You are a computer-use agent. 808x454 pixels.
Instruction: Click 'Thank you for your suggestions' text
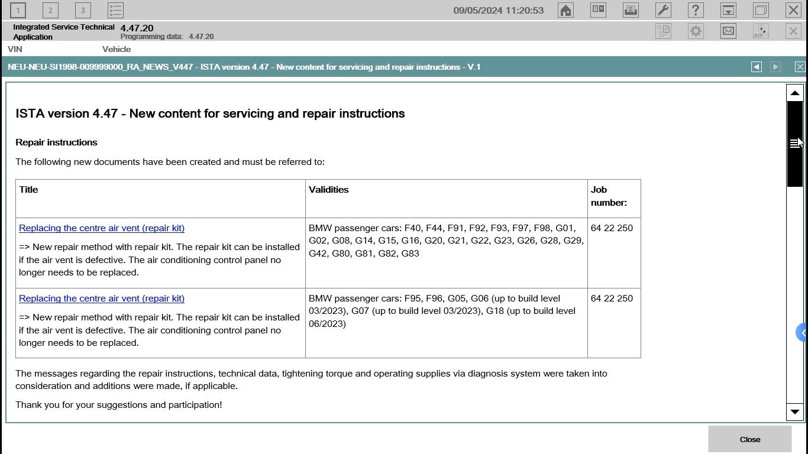(x=118, y=405)
